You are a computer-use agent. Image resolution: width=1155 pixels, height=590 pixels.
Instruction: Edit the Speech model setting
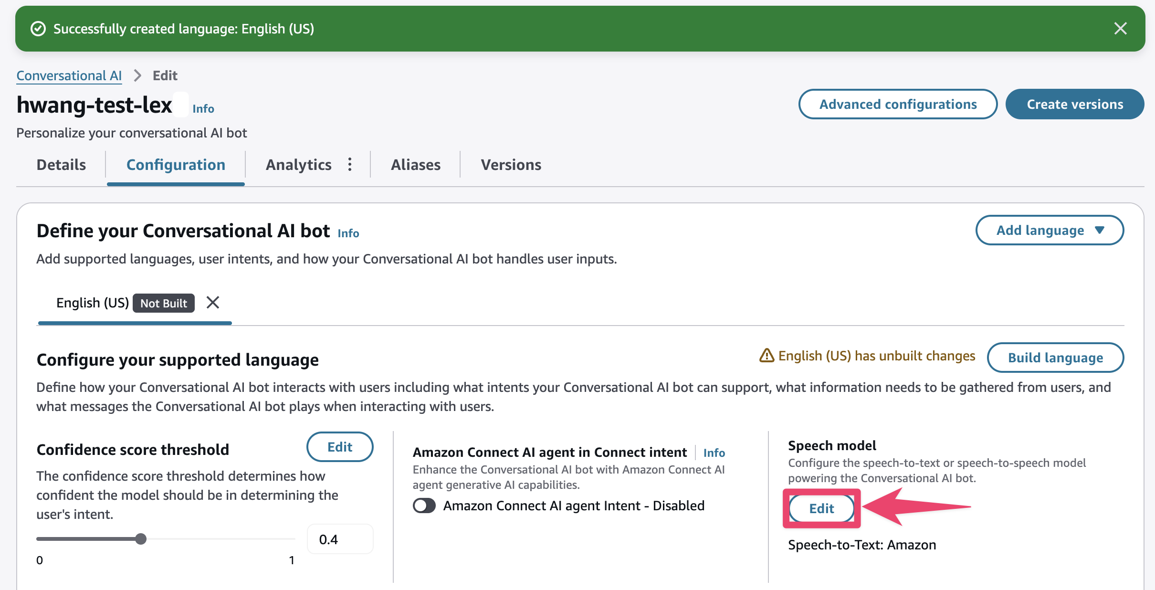[821, 508]
